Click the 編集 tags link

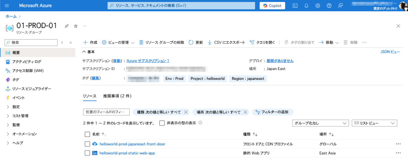[x=95, y=78]
